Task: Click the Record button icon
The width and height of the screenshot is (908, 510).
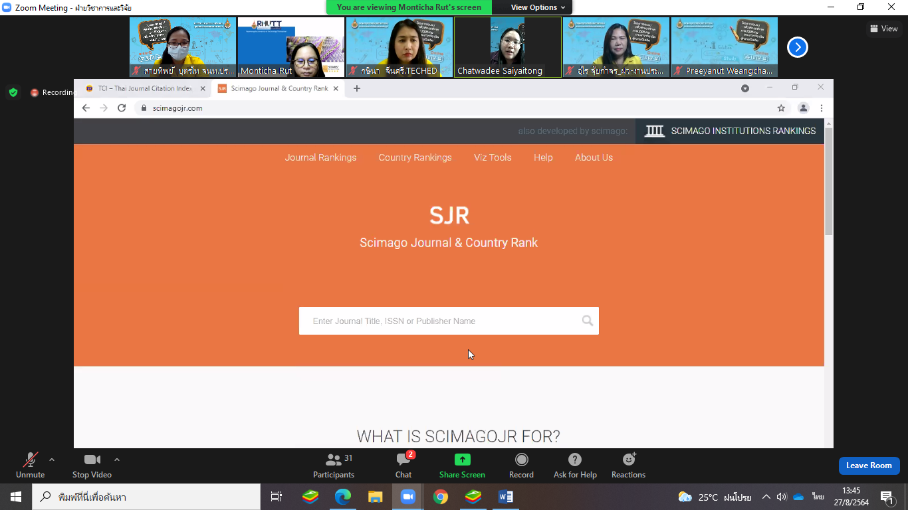Action: click(x=522, y=460)
